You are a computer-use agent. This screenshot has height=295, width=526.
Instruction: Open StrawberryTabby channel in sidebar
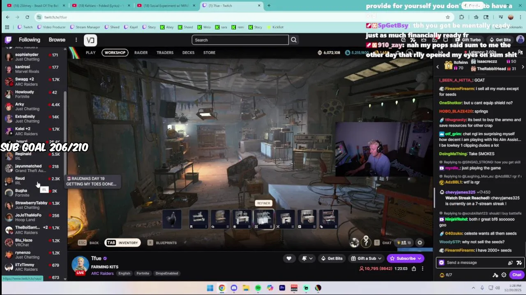tap(34, 205)
